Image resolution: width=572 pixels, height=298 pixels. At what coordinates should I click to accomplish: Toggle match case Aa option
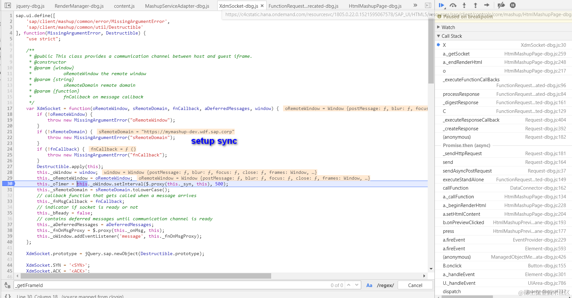click(369, 285)
